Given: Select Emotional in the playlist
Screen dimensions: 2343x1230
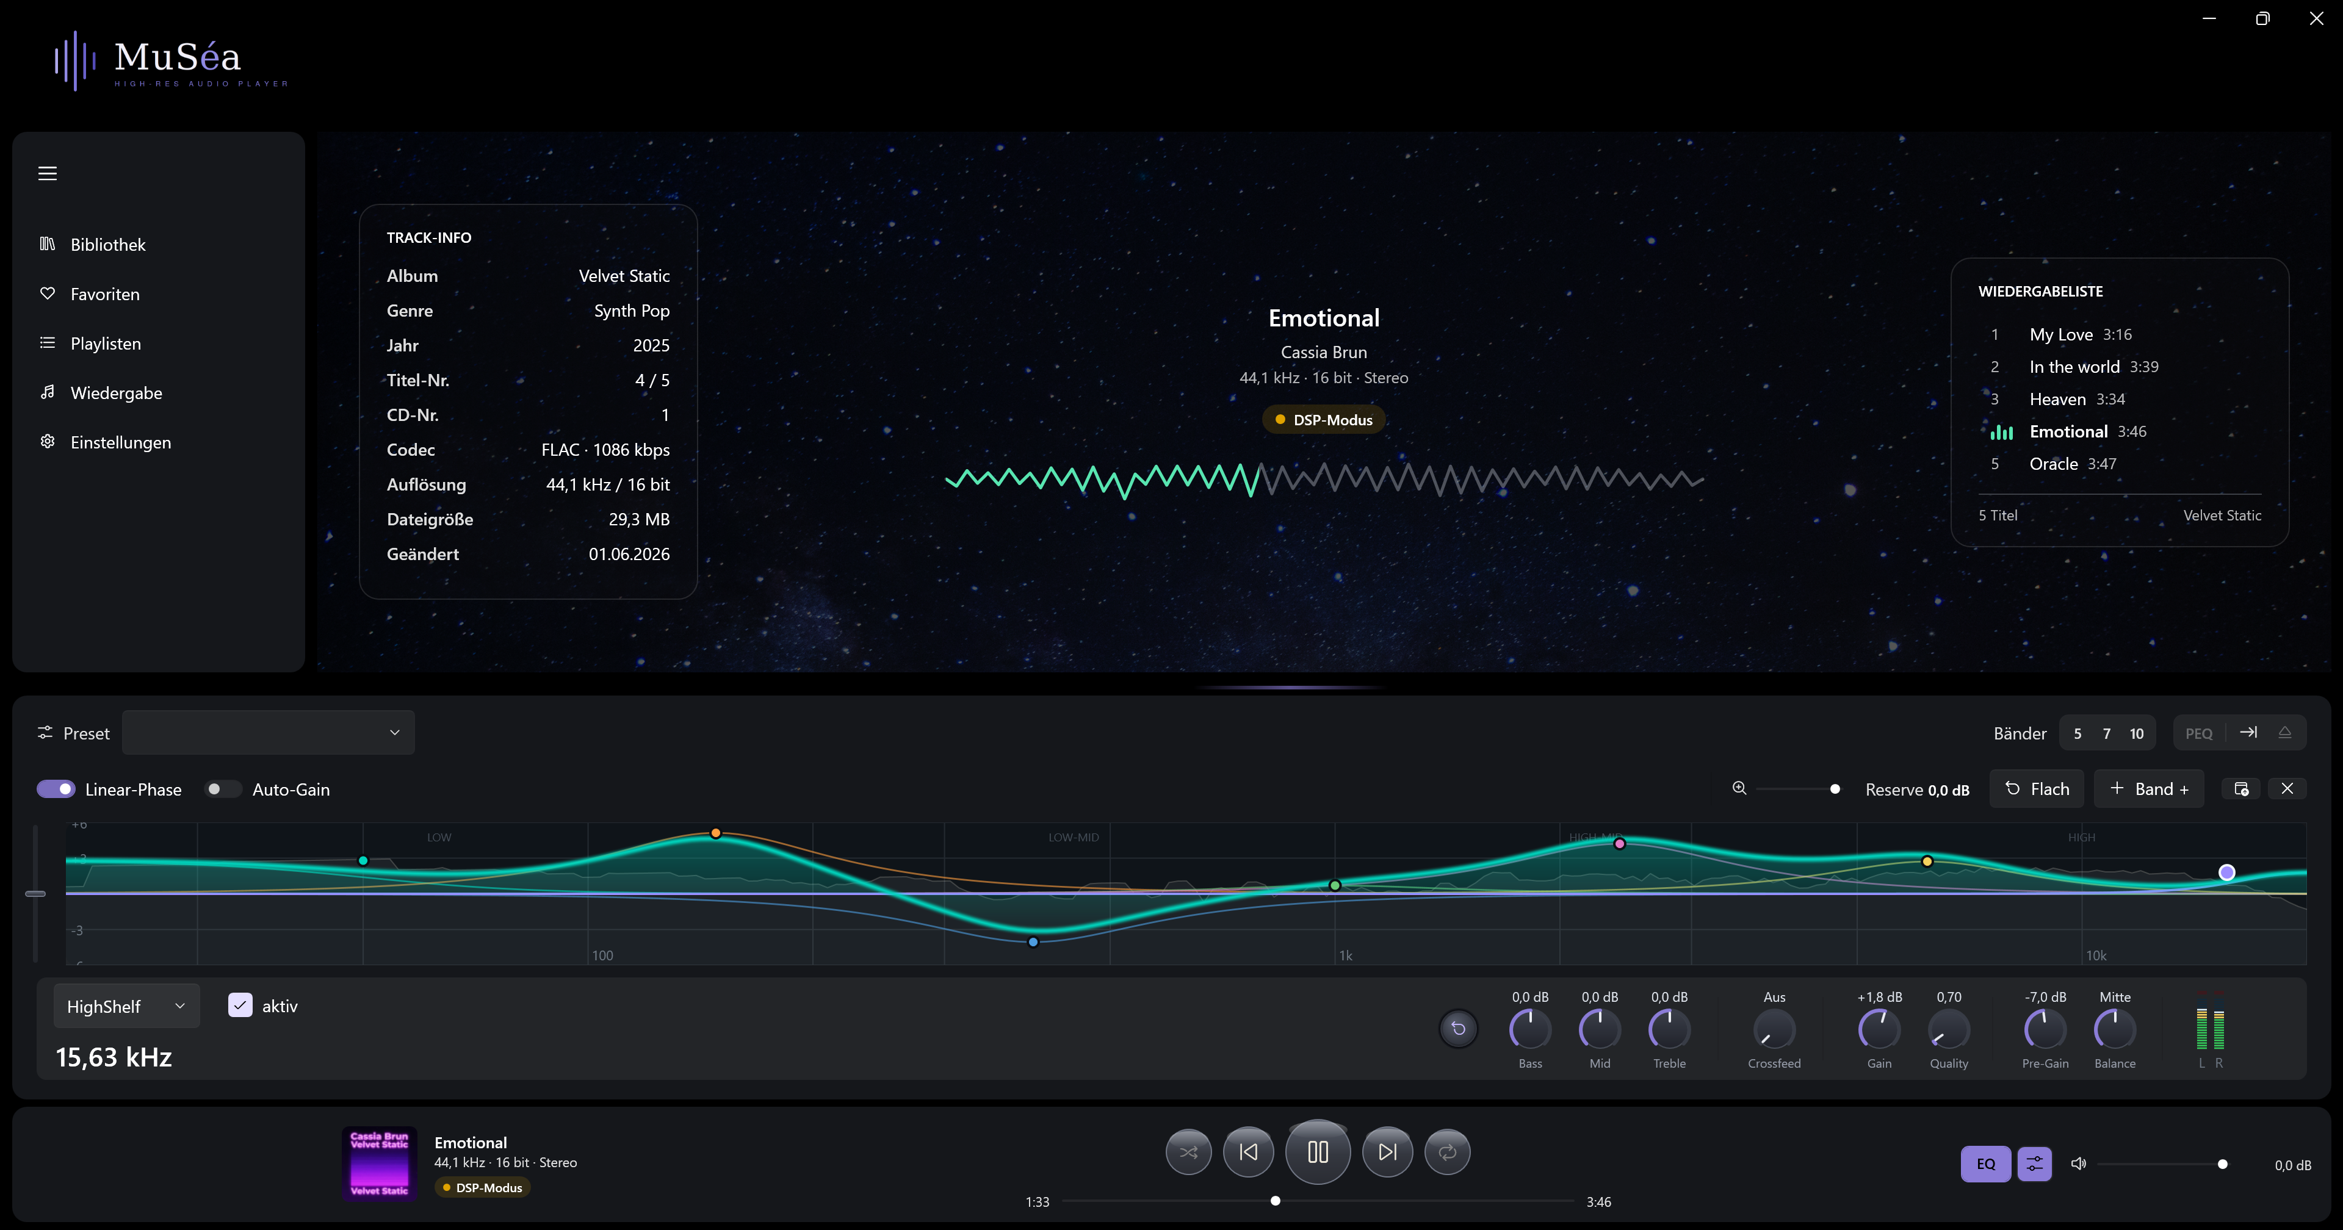Looking at the screenshot, I should tap(2119, 431).
